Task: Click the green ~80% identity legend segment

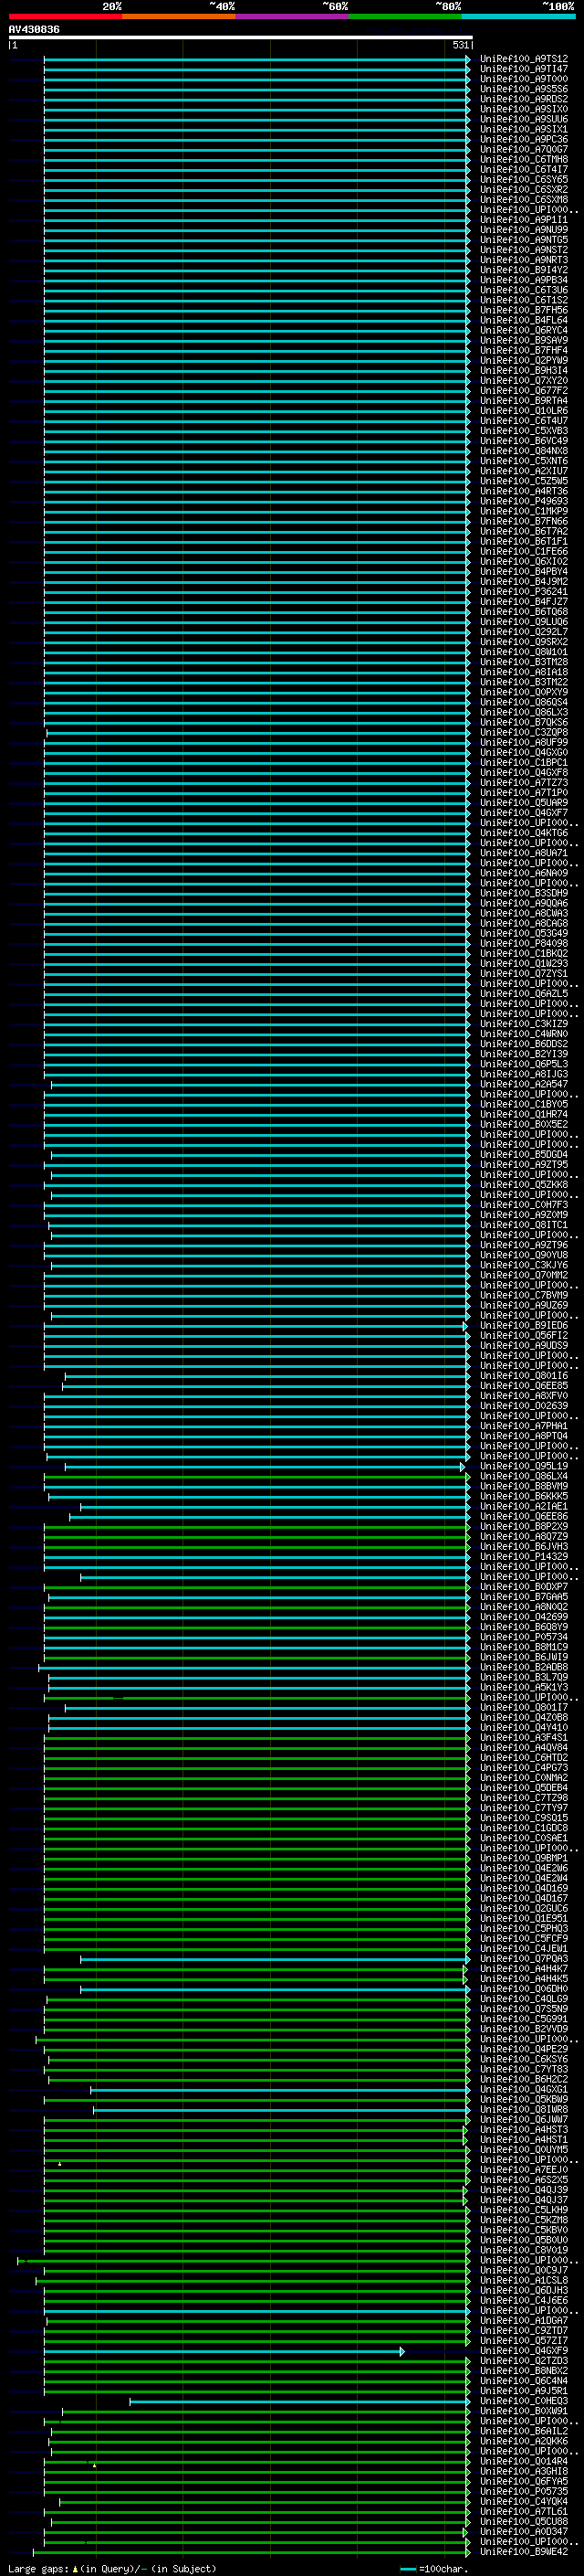Action: click(x=405, y=16)
